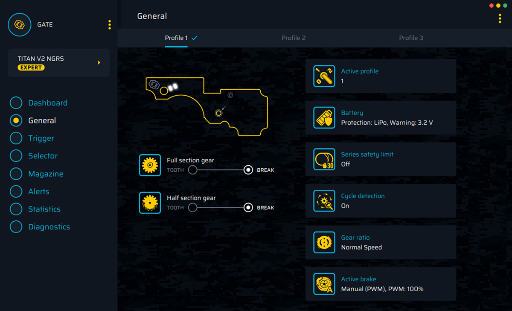The image size is (512, 311).
Task: Switch to the Profile 2 tab
Action: (294, 38)
